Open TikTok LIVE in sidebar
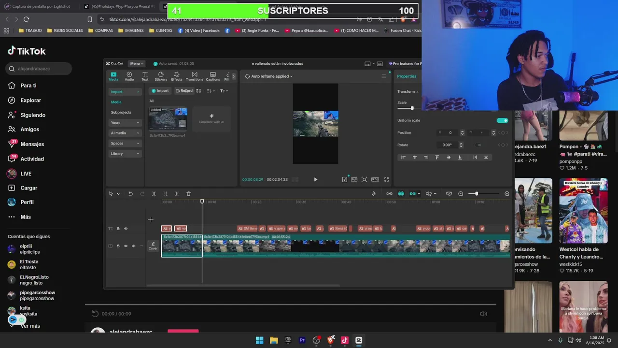The image size is (618, 348). pyautogui.click(x=26, y=174)
